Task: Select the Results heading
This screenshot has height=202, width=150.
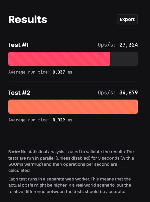Action: pyautogui.click(x=28, y=20)
